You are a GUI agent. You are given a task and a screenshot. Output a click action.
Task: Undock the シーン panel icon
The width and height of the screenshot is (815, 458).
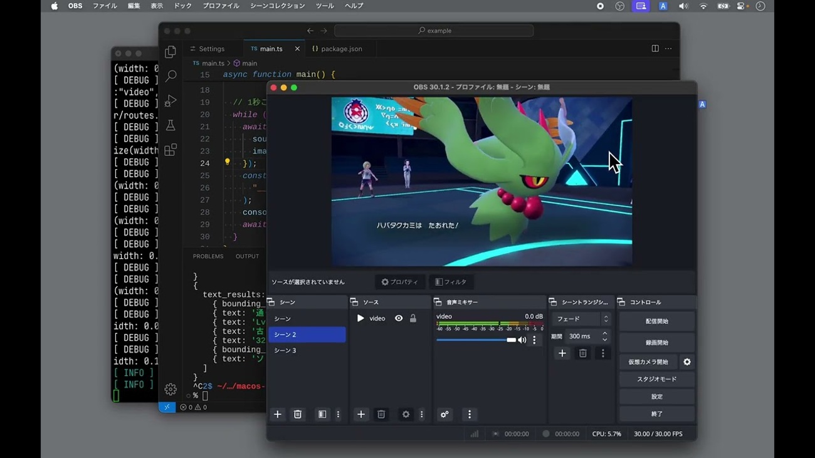click(x=271, y=302)
